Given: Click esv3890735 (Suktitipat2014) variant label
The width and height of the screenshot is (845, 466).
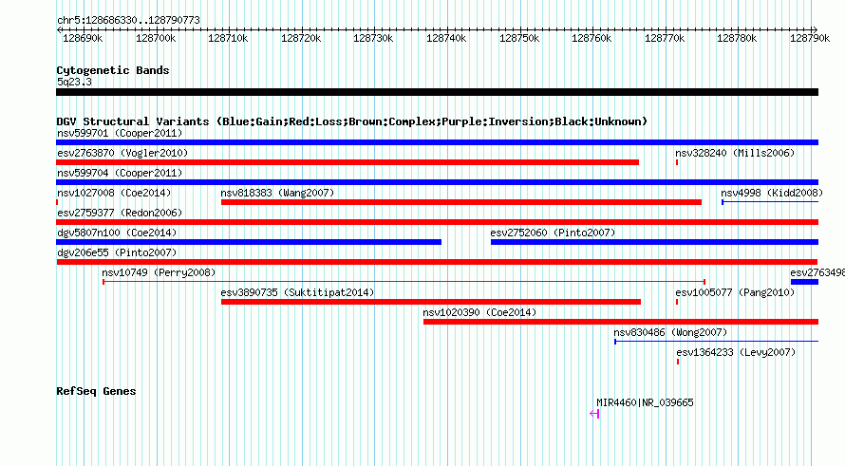Looking at the screenshot, I should [297, 292].
